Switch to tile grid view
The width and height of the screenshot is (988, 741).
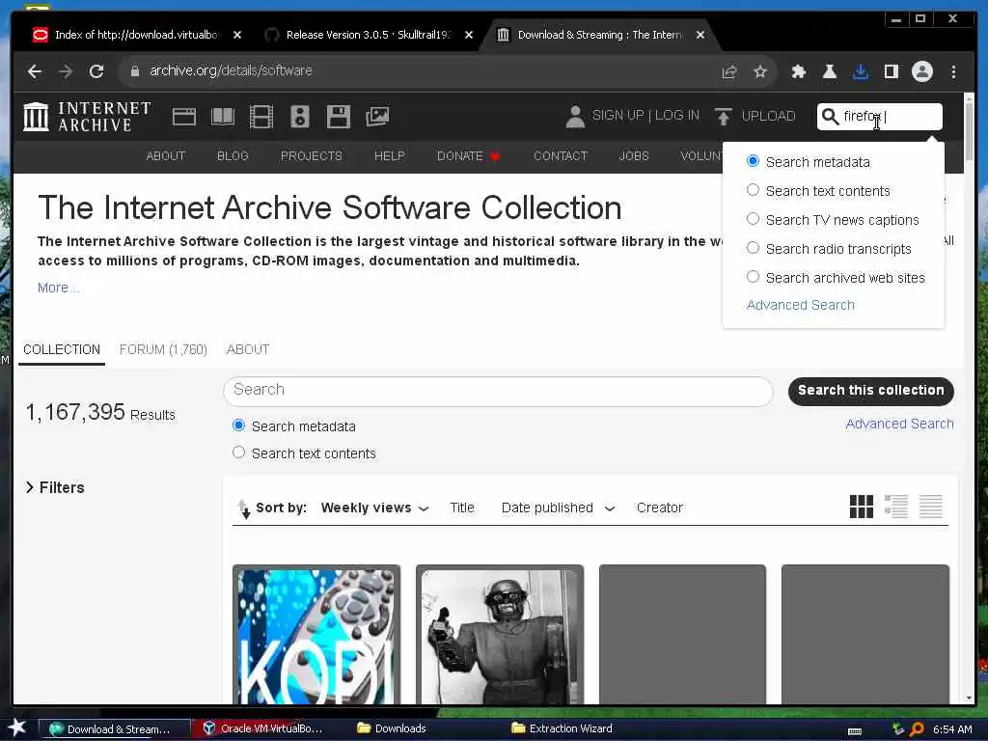click(x=862, y=506)
